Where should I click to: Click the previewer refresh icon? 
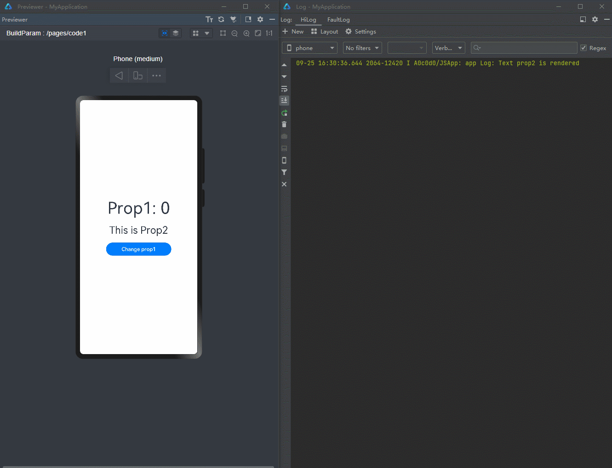tap(221, 19)
